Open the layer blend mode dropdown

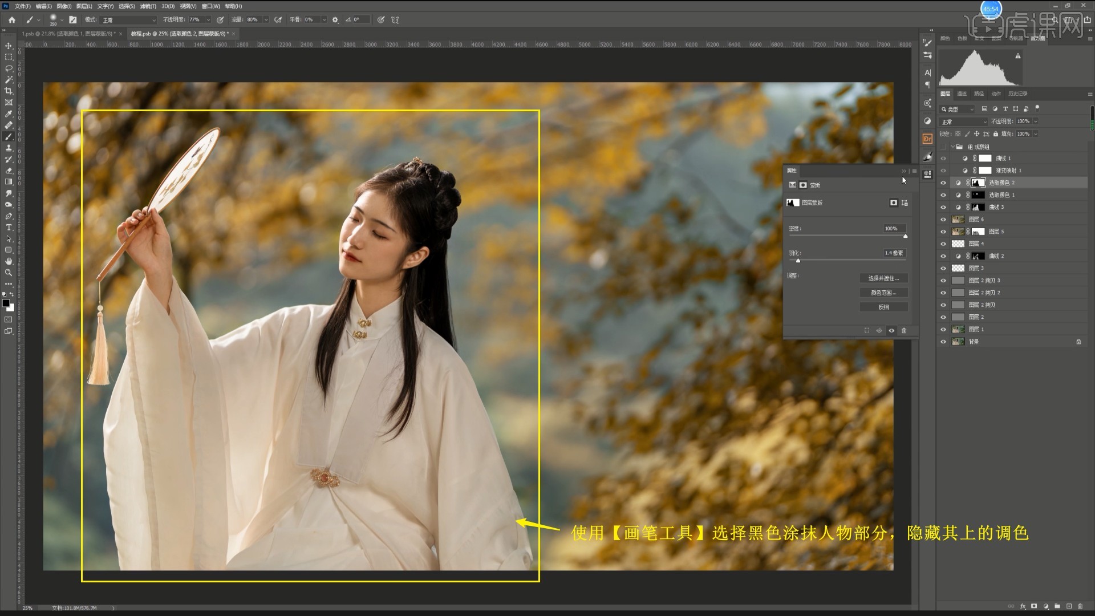click(x=963, y=121)
